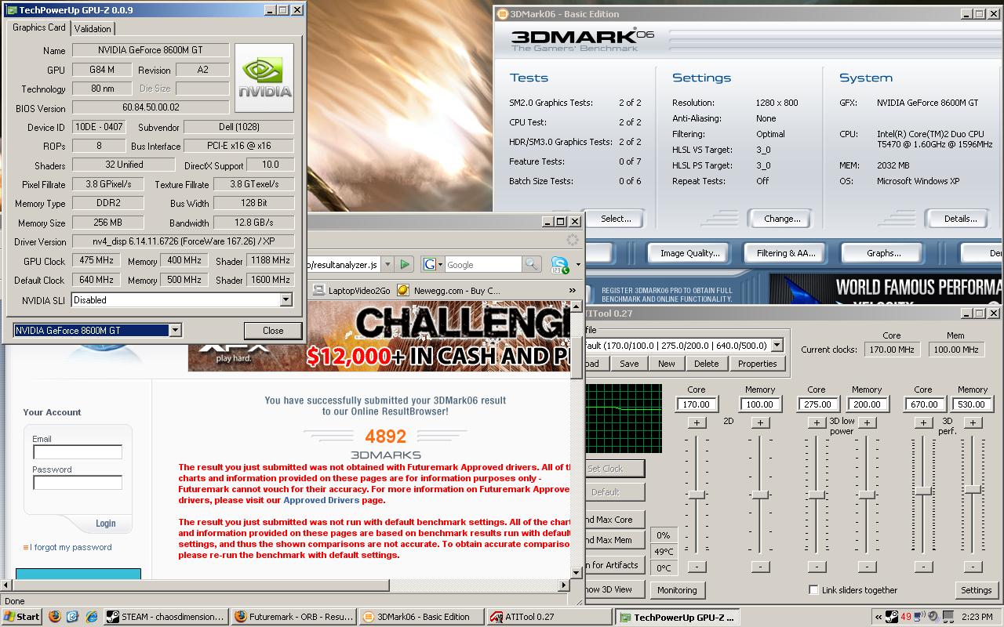1004x627 pixels.
Task: Click the Details... button in 3DMark06
Action: pos(960,219)
